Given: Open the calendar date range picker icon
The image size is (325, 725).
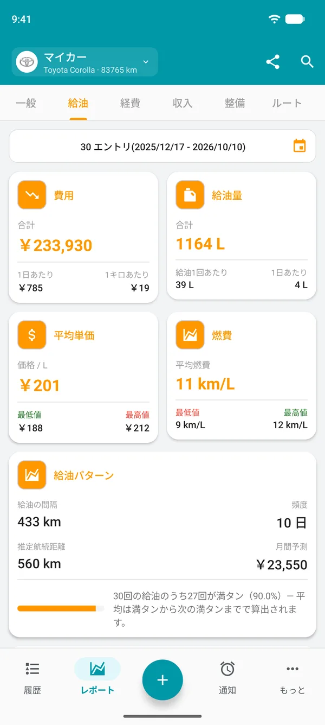Looking at the screenshot, I should pos(300,146).
